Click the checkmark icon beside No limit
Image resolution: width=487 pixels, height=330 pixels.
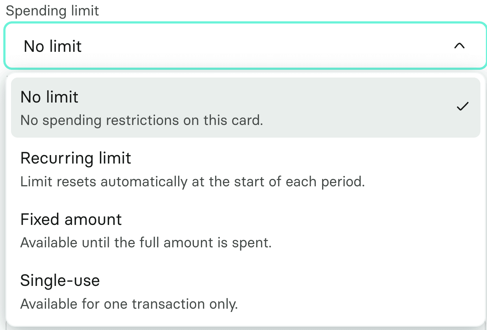click(x=462, y=107)
